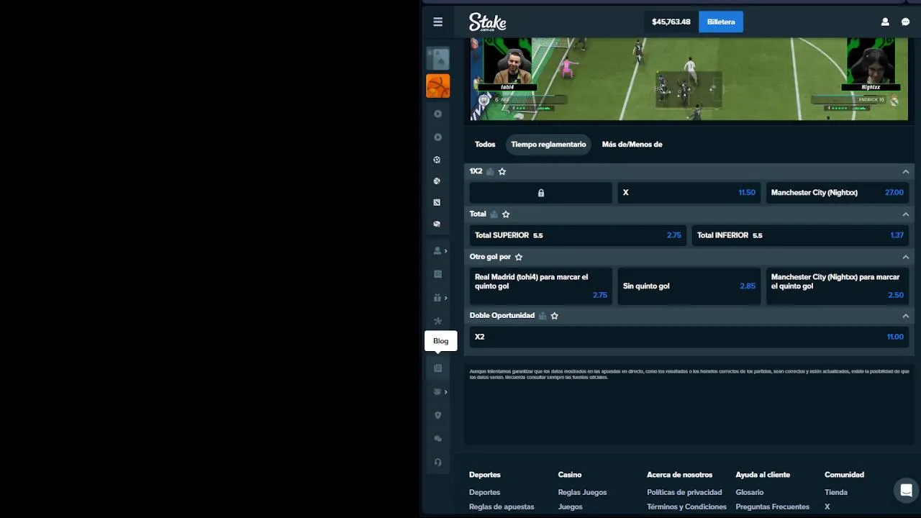Click the live match video stream
921x518 pixels.
coord(689,79)
